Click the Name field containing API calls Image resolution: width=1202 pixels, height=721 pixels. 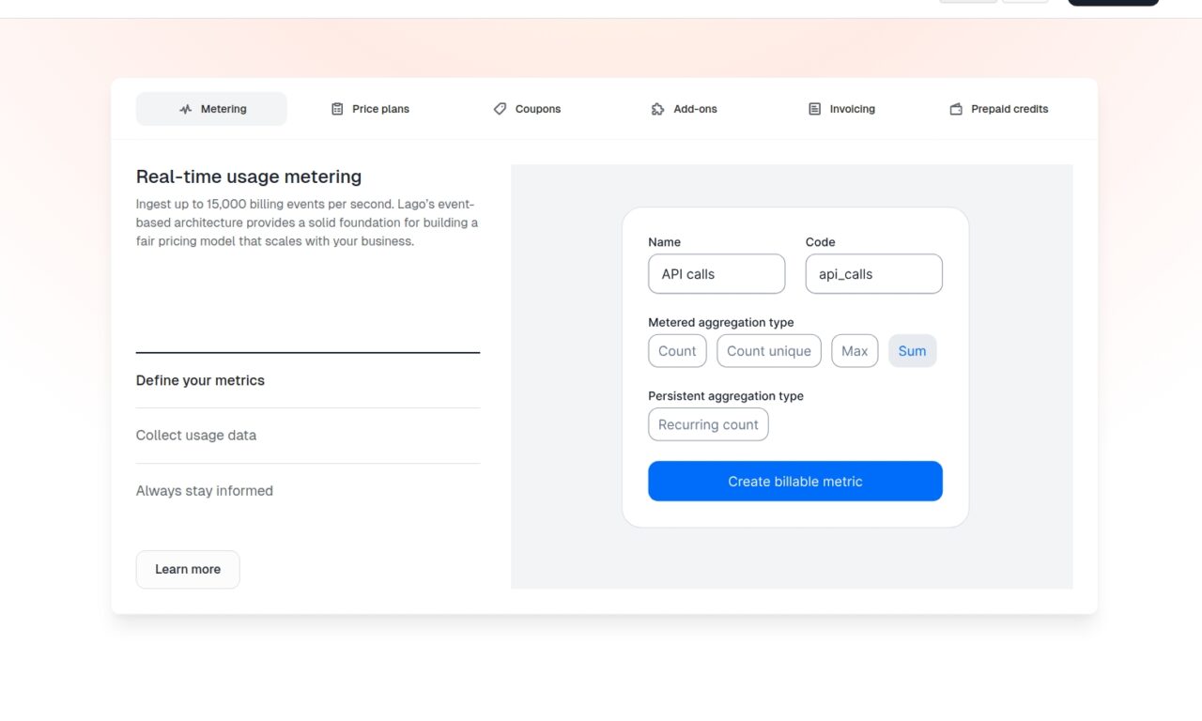[717, 274]
